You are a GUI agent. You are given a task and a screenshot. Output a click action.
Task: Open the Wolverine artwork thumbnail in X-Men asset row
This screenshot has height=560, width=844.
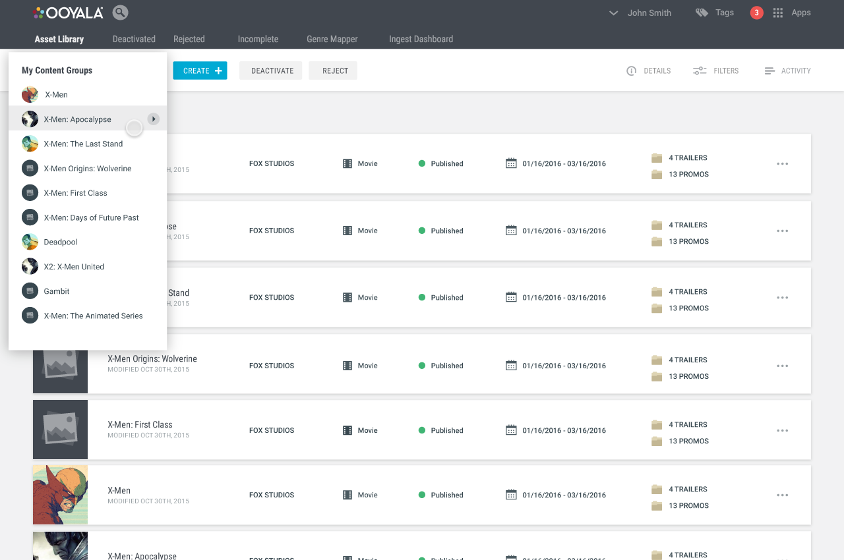coord(60,495)
